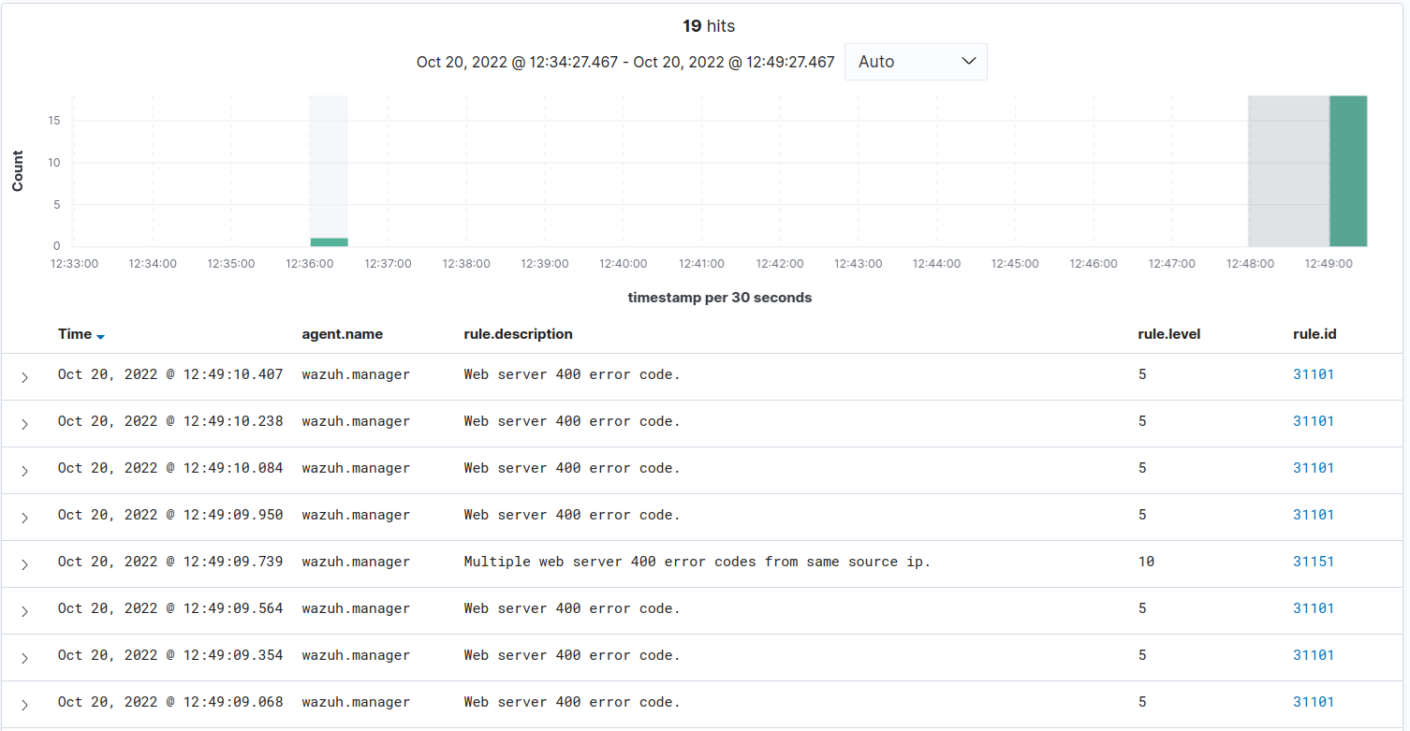The image size is (1410, 731).
Task: Click the 31101 link on the 12:49:09.068 row
Action: [x=1314, y=702]
